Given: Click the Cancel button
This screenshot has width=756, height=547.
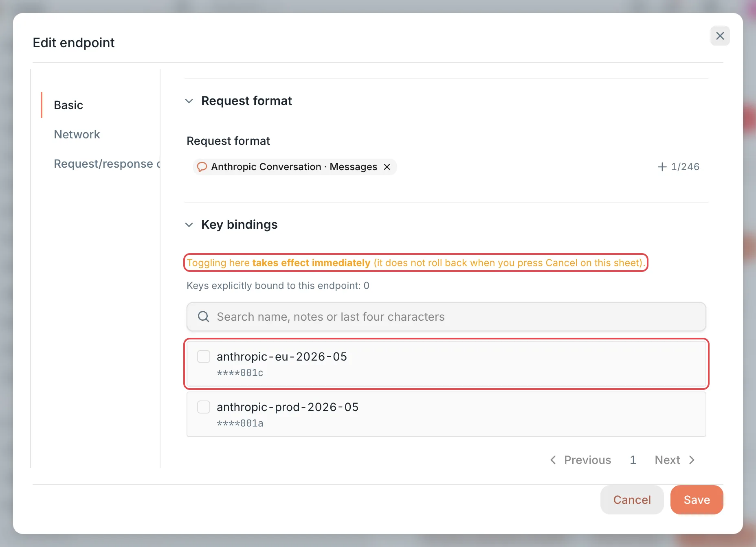Looking at the screenshot, I should pyautogui.click(x=632, y=500).
